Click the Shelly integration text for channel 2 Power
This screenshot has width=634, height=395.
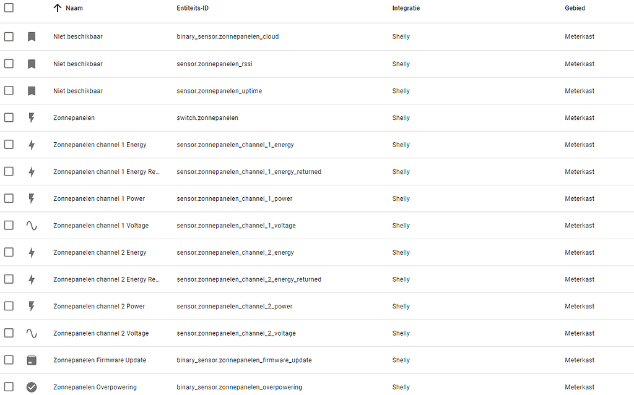coord(401,306)
